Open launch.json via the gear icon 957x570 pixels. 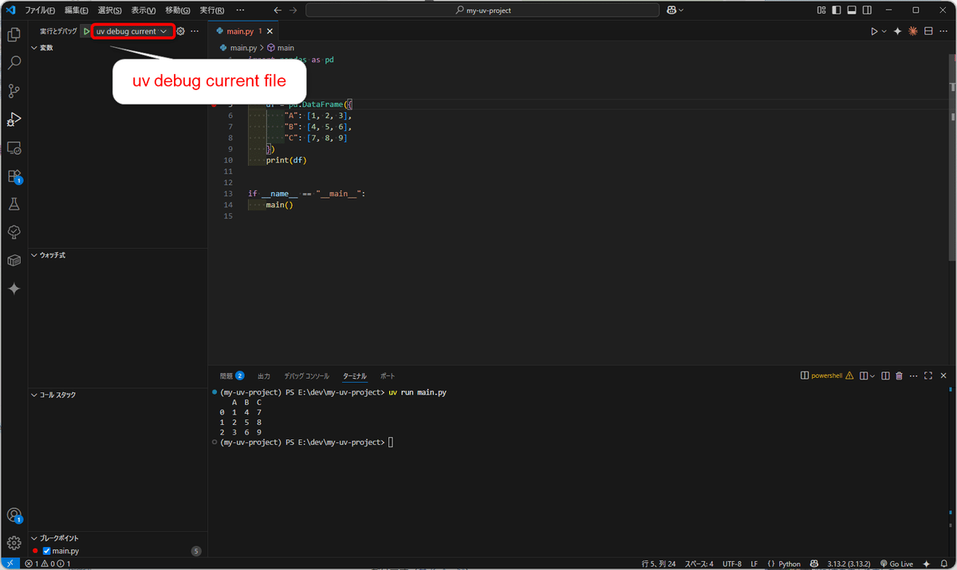click(179, 31)
